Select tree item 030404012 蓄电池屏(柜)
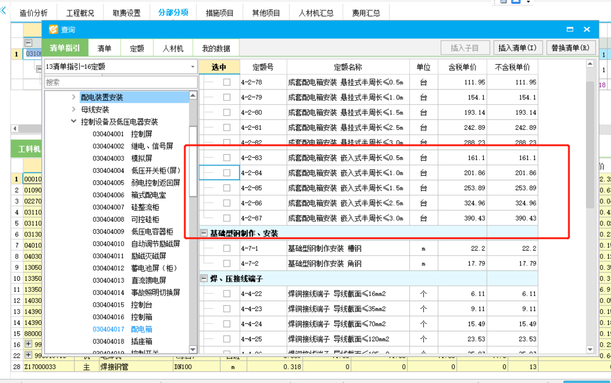This screenshot has width=611, height=383. pyautogui.click(x=135, y=268)
